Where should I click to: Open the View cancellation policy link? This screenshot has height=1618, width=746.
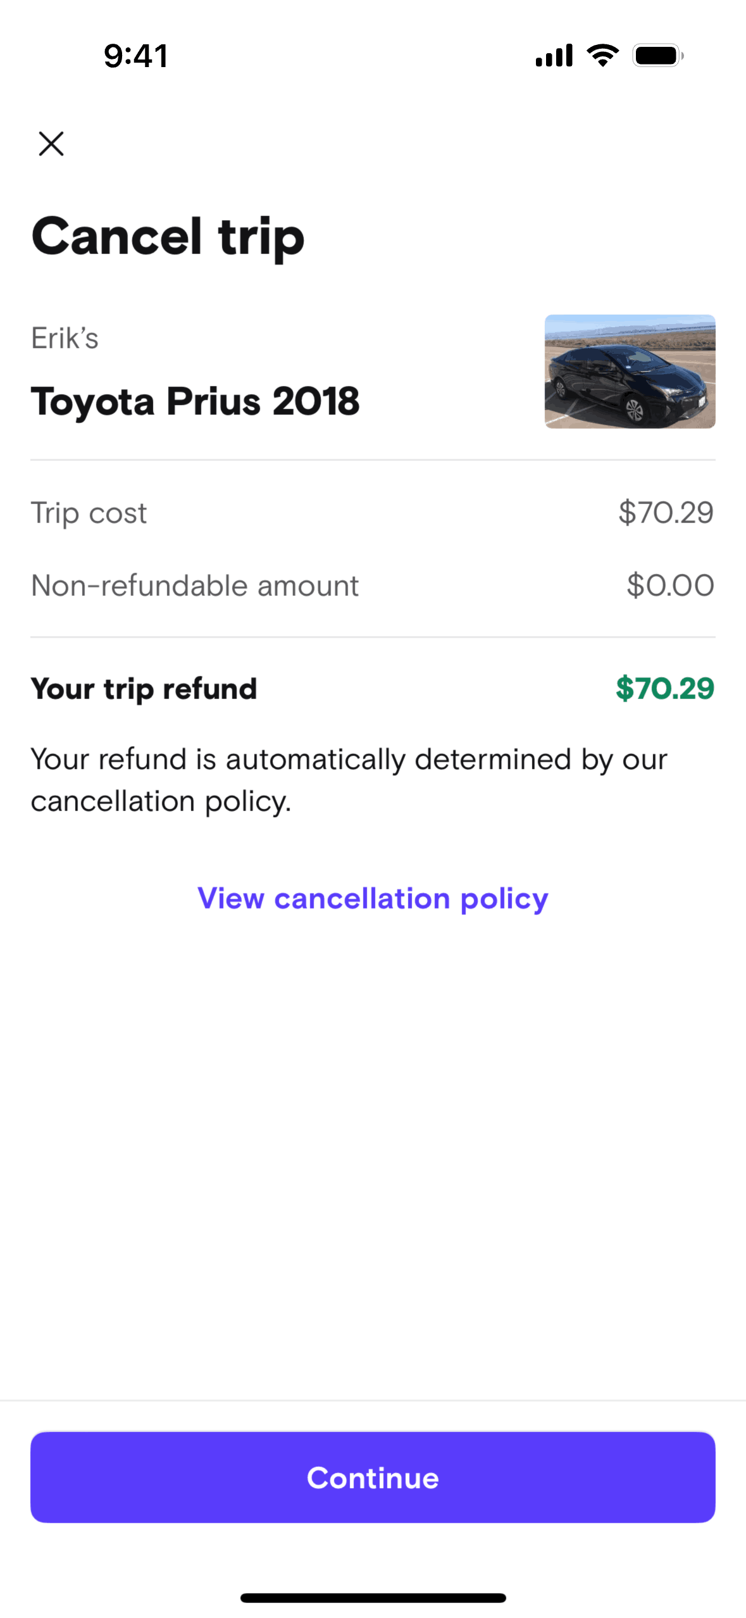(373, 898)
